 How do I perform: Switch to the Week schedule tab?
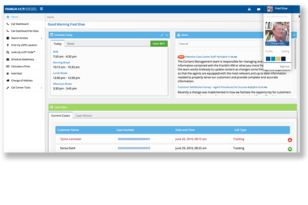click(x=71, y=44)
